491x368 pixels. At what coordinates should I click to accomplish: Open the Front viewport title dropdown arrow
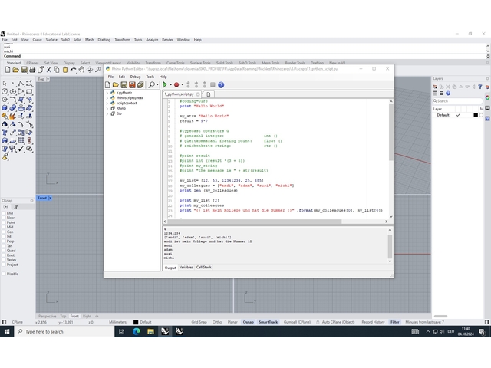[50, 198]
